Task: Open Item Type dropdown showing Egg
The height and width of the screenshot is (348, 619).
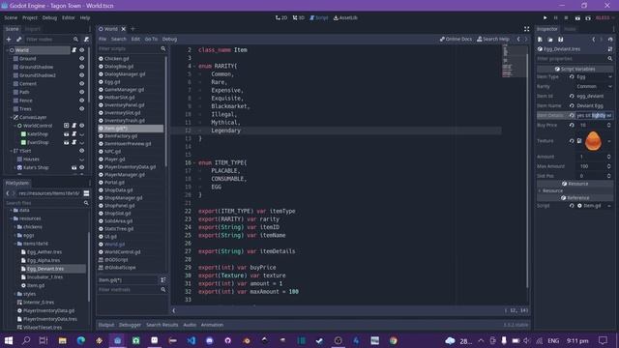Action: click(594, 76)
